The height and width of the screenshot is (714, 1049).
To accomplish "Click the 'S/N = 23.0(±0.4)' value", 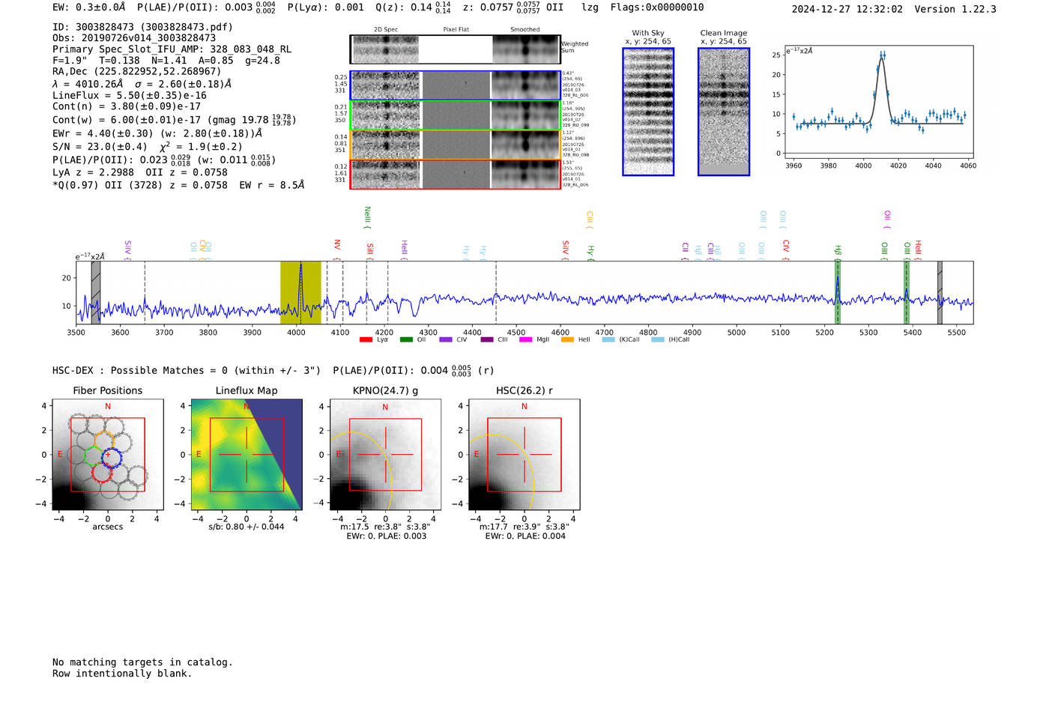I will tap(100, 147).
